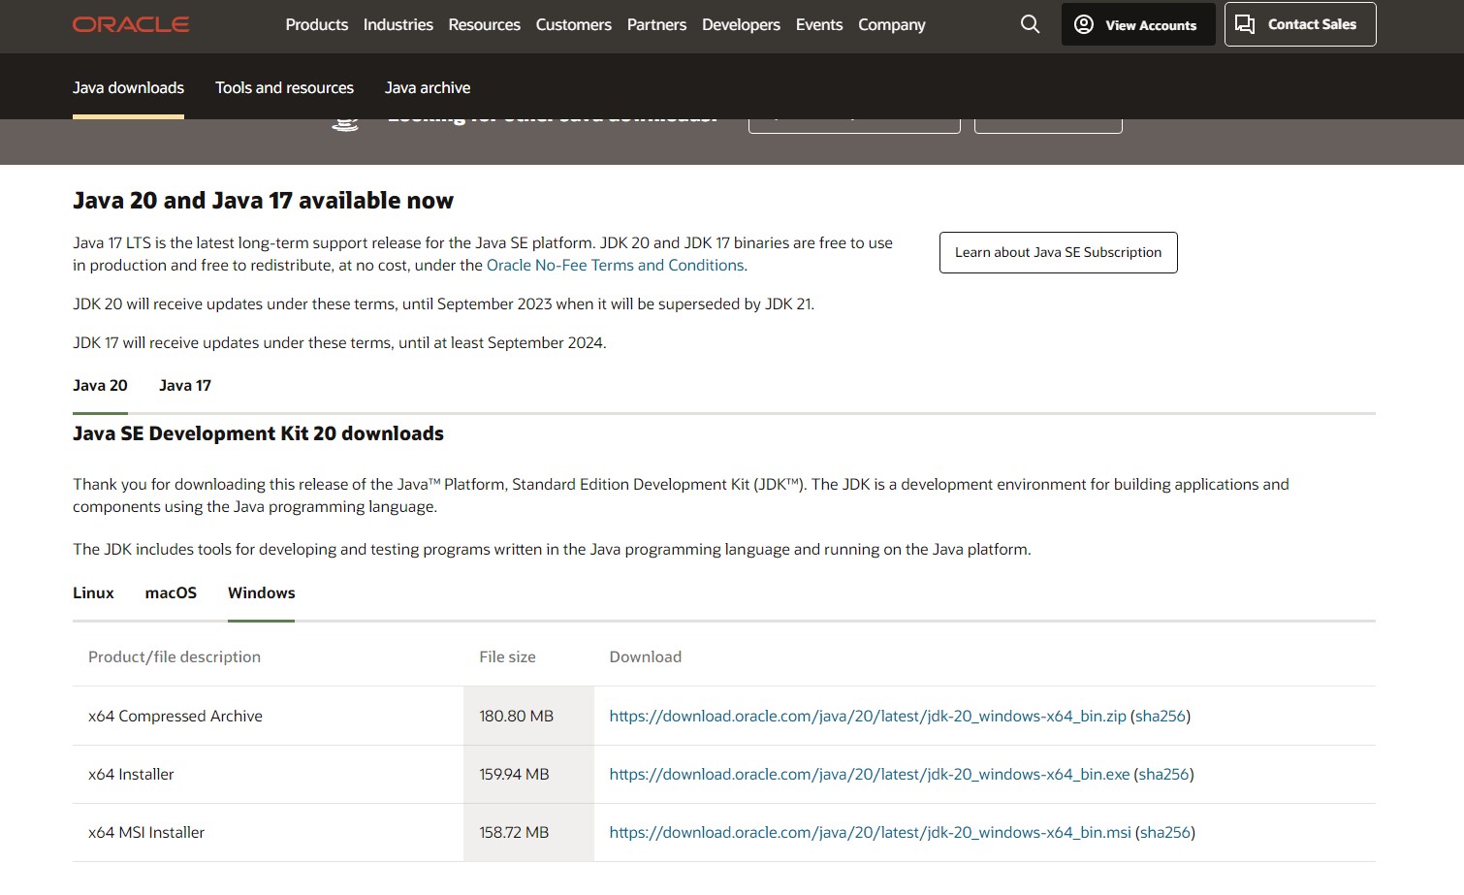This screenshot has width=1464, height=895.
Task: Click the View Accounts user icon
Action: click(x=1084, y=24)
